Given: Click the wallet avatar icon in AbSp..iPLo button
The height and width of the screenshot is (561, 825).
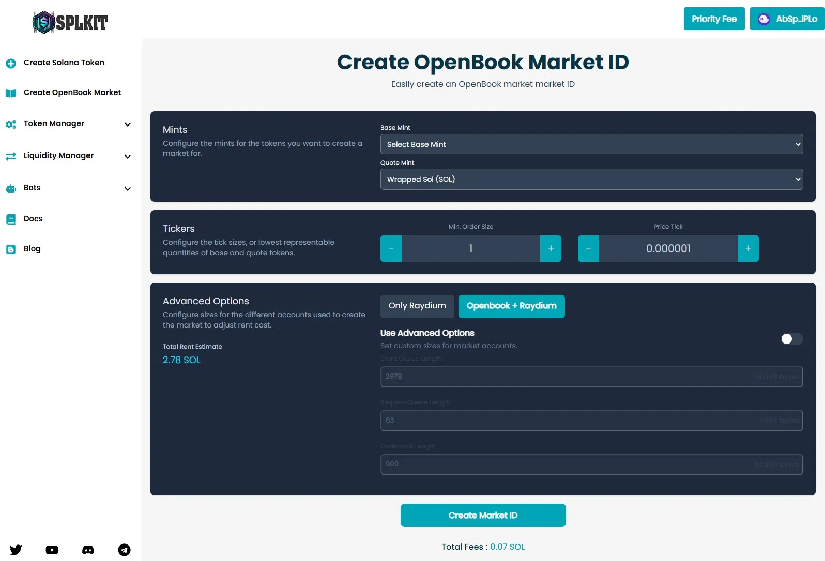Looking at the screenshot, I should pyautogui.click(x=764, y=19).
